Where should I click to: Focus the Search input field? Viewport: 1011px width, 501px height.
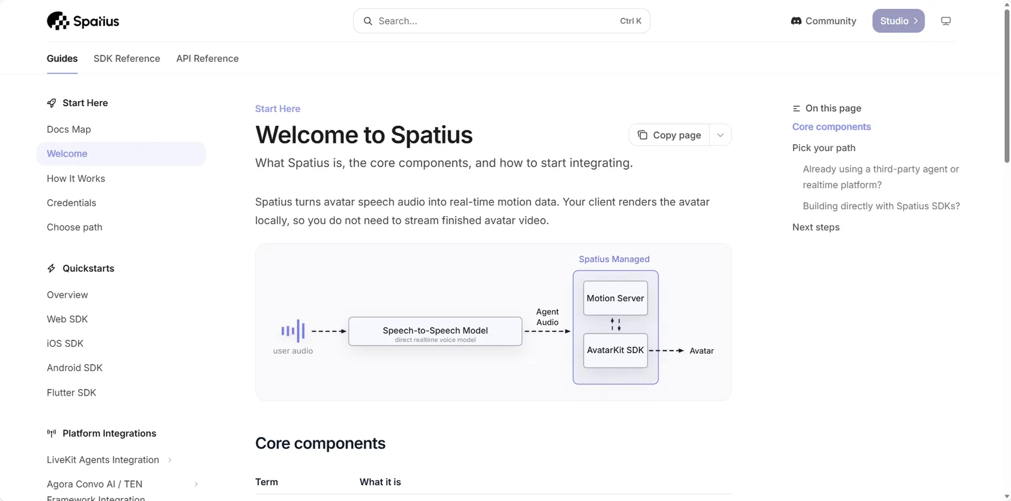[x=502, y=21]
